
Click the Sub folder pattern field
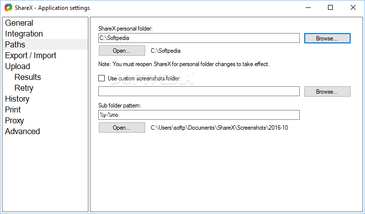tap(199, 115)
